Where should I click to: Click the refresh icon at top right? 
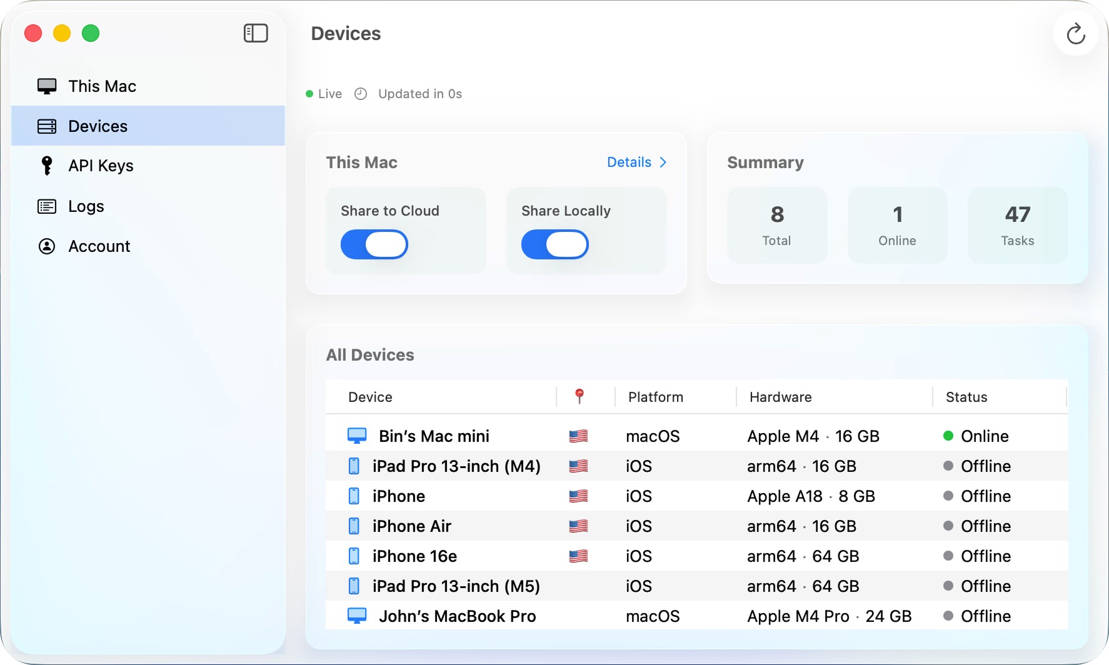(x=1076, y=34)
